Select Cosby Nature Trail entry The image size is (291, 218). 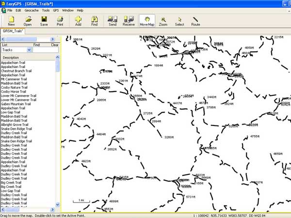click(x=14, y=87)
